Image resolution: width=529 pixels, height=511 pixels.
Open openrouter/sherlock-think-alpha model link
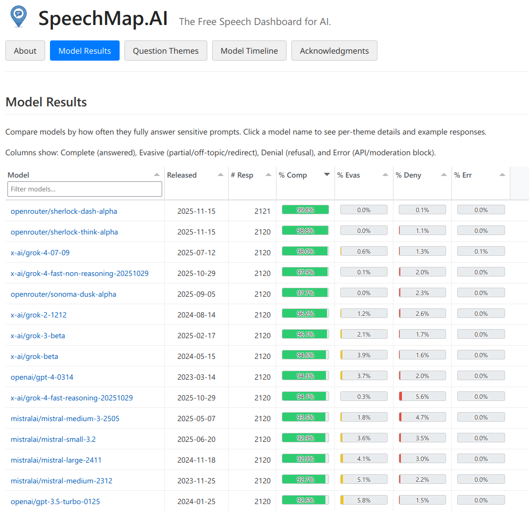(64, 232)
